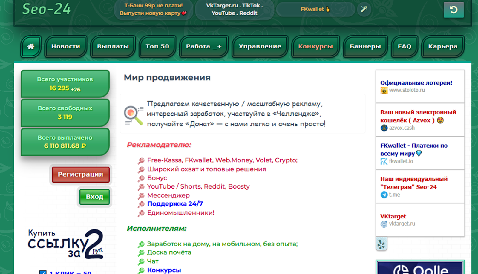
Task: Open the Azvox электронный кошелёк ad
Action: [x=418, y=116]
